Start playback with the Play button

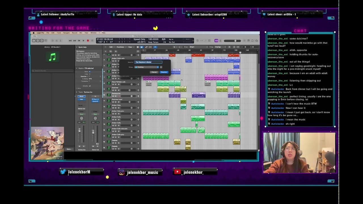pos(83,41)
